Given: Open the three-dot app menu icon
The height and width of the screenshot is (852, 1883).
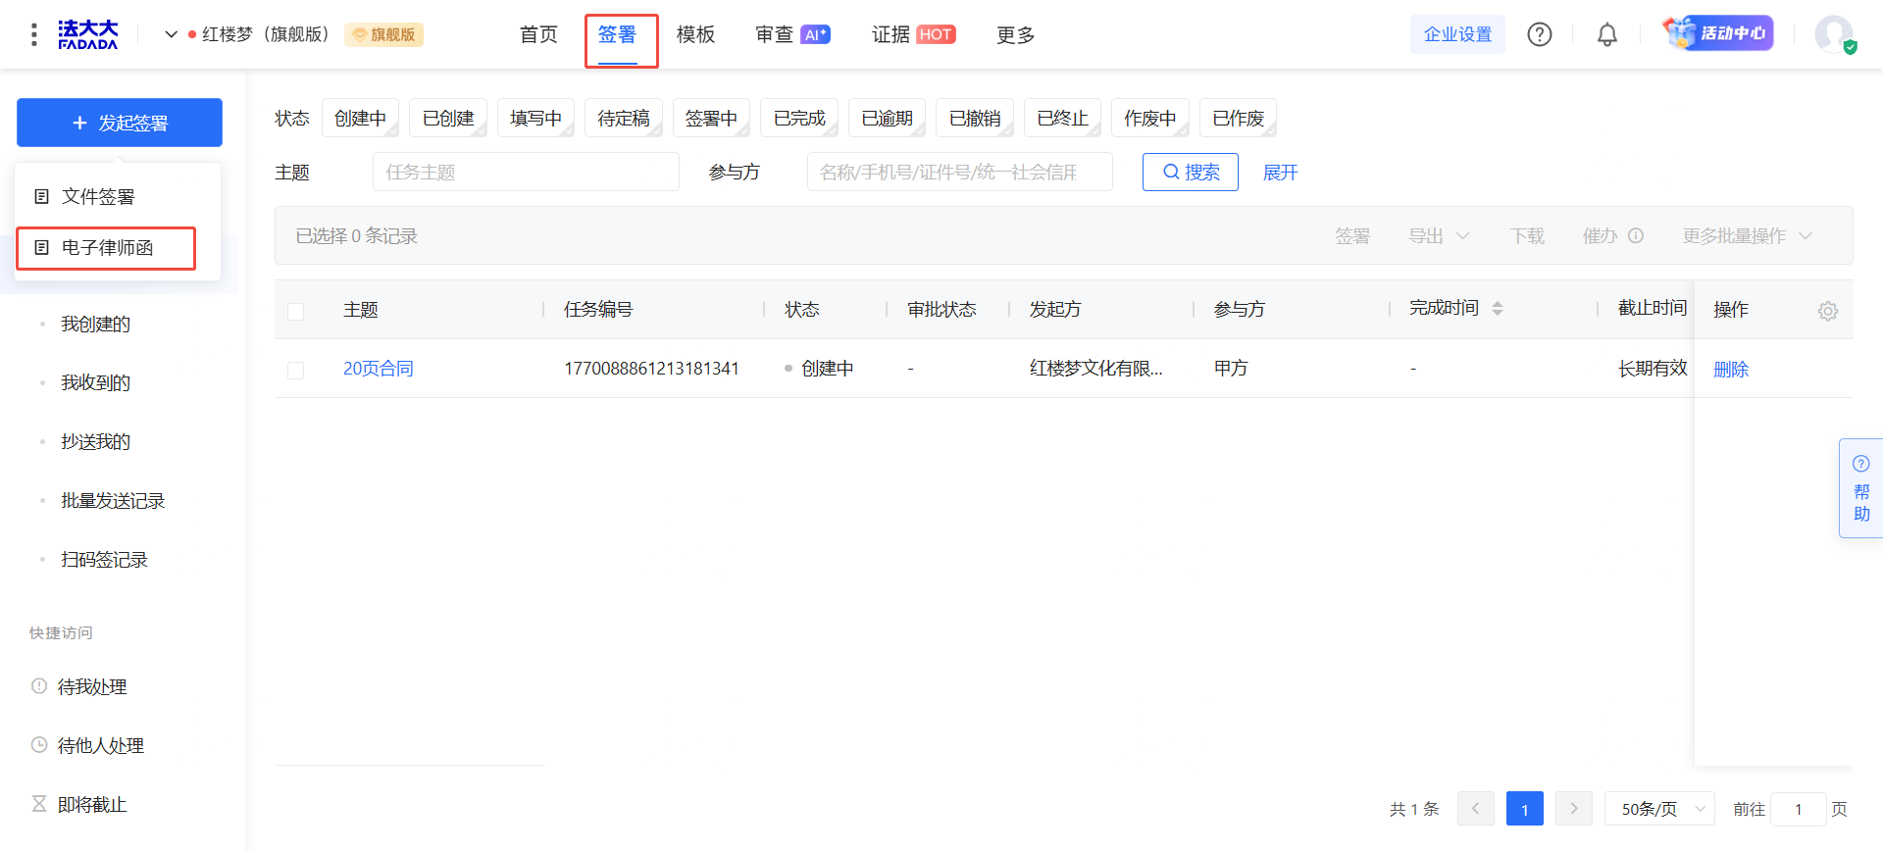Looking at the screenshot, I should click(34, 35).
